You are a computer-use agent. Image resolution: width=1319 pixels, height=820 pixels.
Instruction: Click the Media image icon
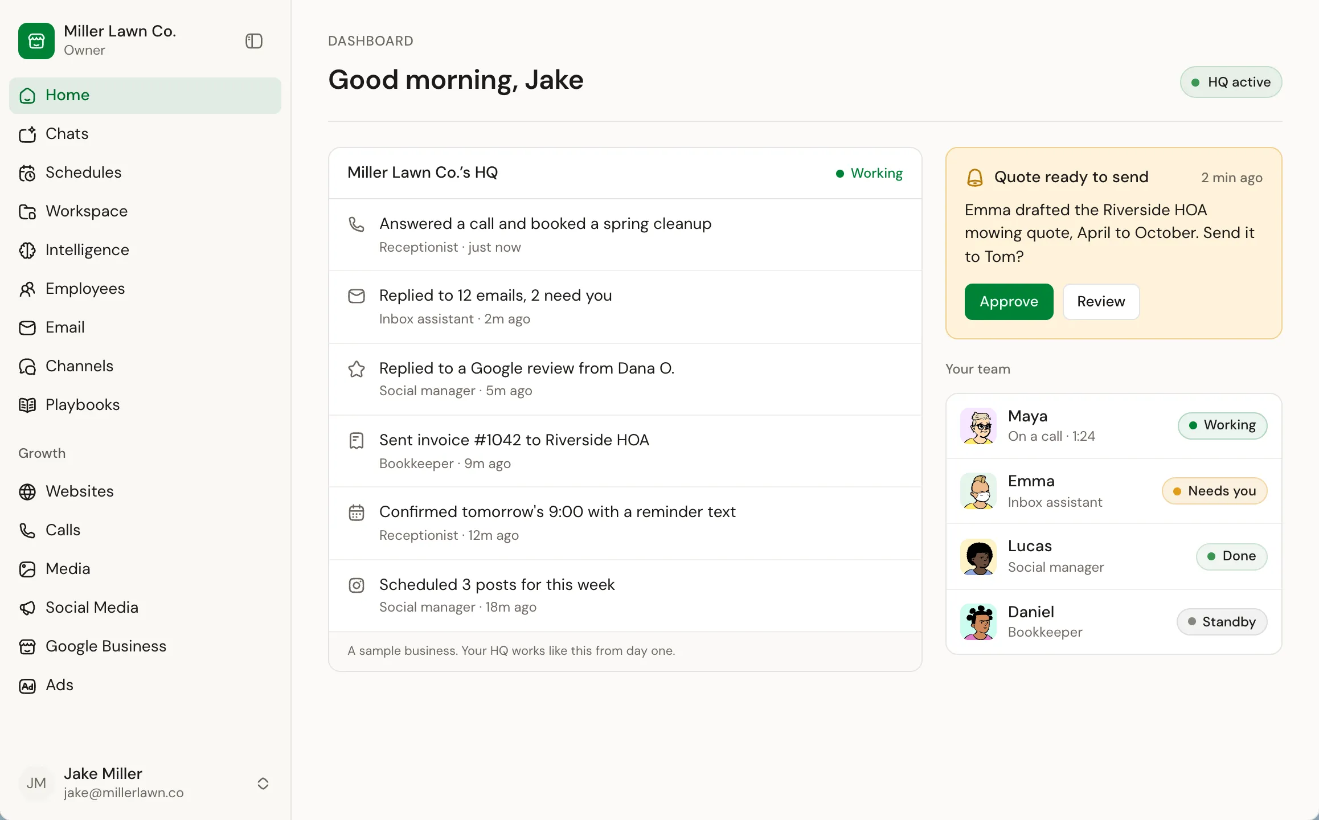pos(27,569)
